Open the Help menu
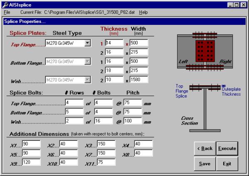Screen dimensions: 249x176 coord(143,12)
